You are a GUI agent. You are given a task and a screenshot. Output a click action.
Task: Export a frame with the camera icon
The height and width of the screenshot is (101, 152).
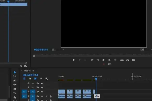133,60
